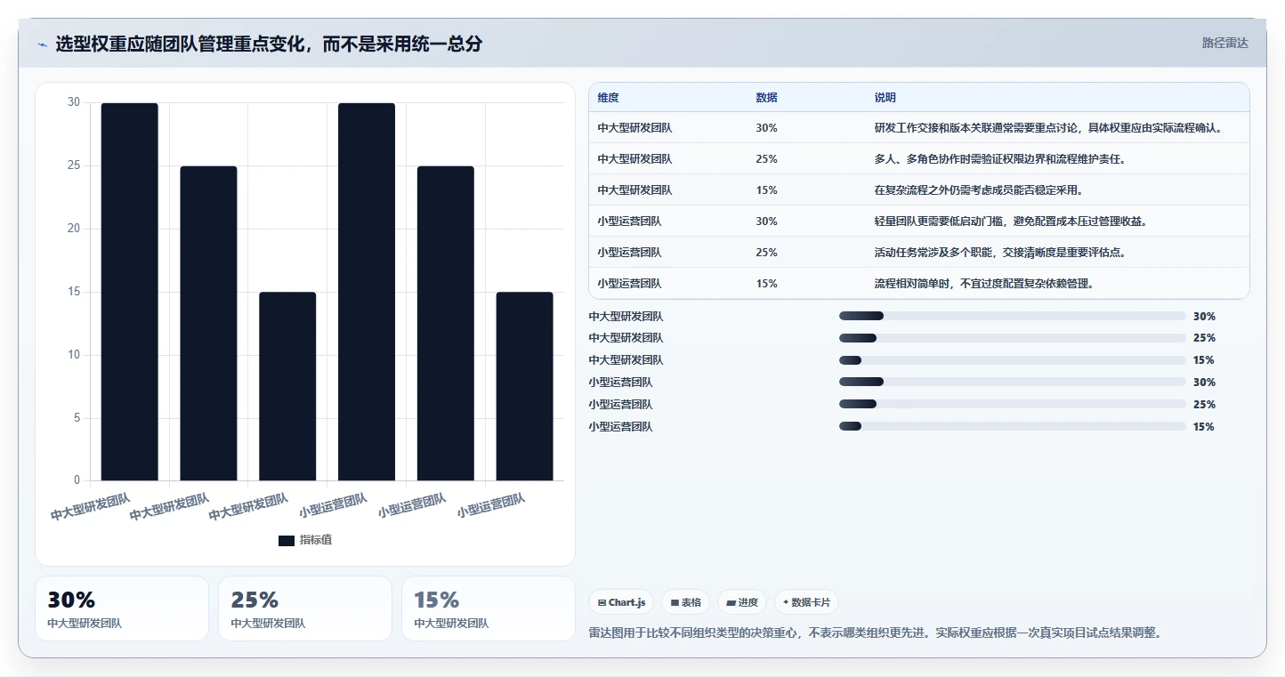Click the 小型运营团队 25% progress bar
Viewport: 1285px width, 677px height.
click(x=1013, y=405)
